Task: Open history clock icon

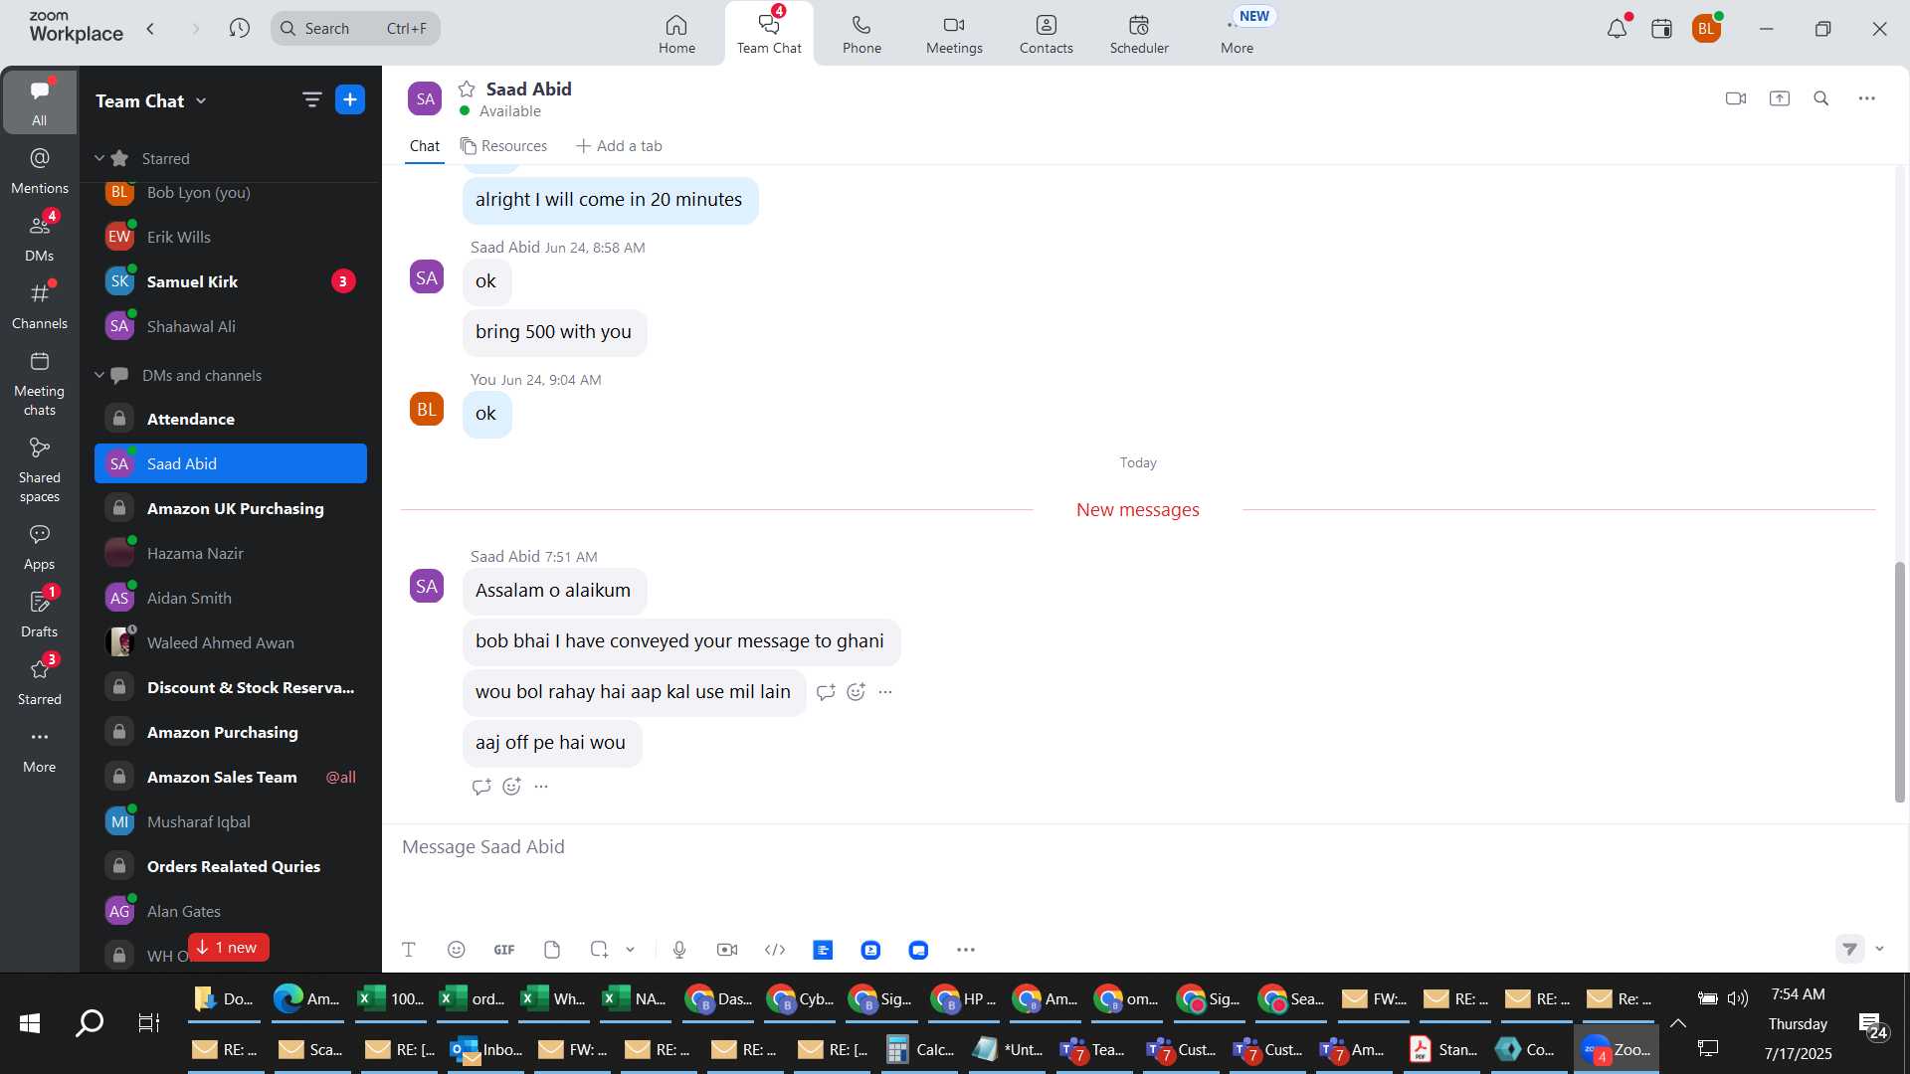Action: [239, 28]
